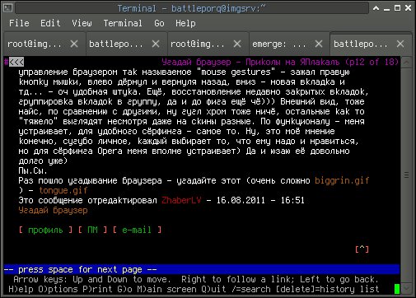The width and height of the screenshot is (416, 298).
Task: Click the scrollbar down arrow
Action: click(406, 288)
